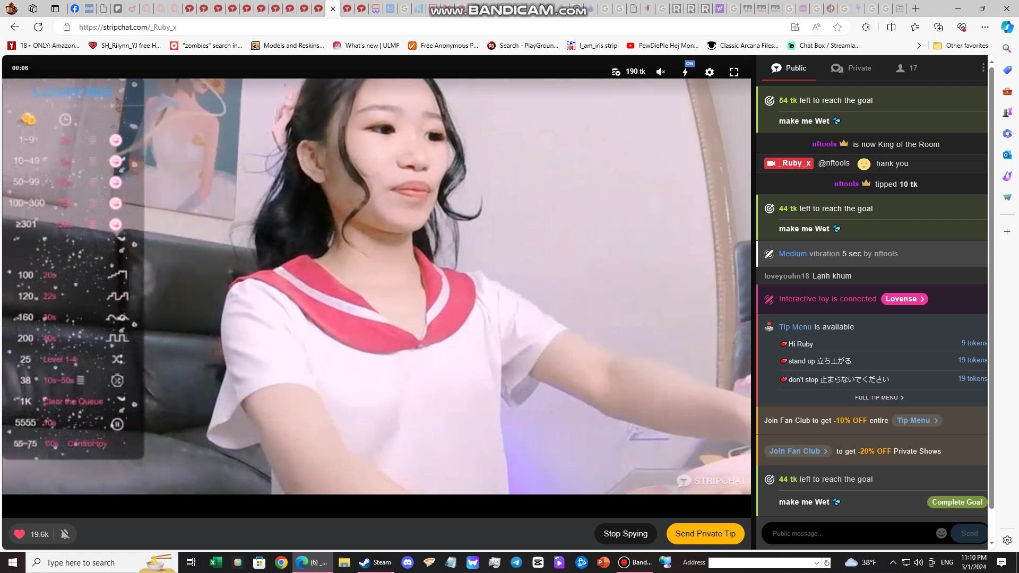Toggle the lightning ON mode icon
1019x573 pixels.
(686, 72)
